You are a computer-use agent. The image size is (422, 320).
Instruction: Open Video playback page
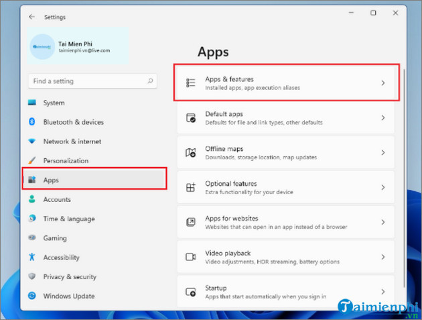click(x=286, y=257)
